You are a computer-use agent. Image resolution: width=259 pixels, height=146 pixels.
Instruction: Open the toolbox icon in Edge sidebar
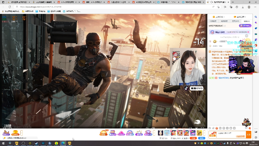[x=256, y=34]
